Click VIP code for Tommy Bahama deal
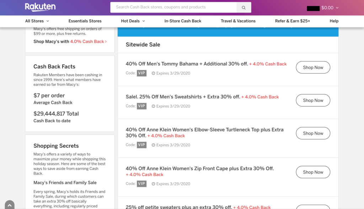 click(141, 73)
